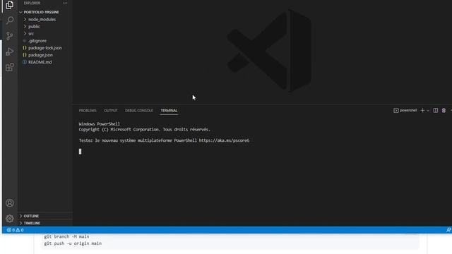
Task: Add a new terminal with plus icon
Action: coord(422,110)
